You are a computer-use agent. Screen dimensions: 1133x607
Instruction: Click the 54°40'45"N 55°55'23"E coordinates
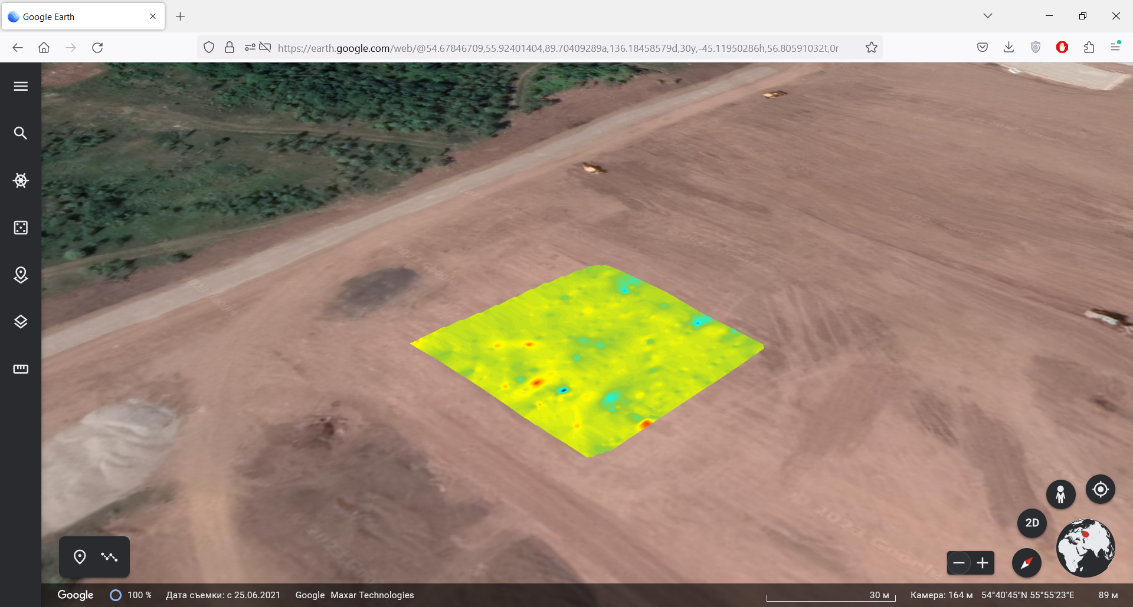[x=1028, y=595]
